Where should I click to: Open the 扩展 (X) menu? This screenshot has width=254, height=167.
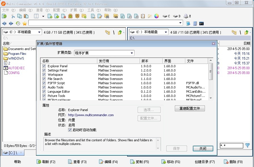tap(77, 10)
